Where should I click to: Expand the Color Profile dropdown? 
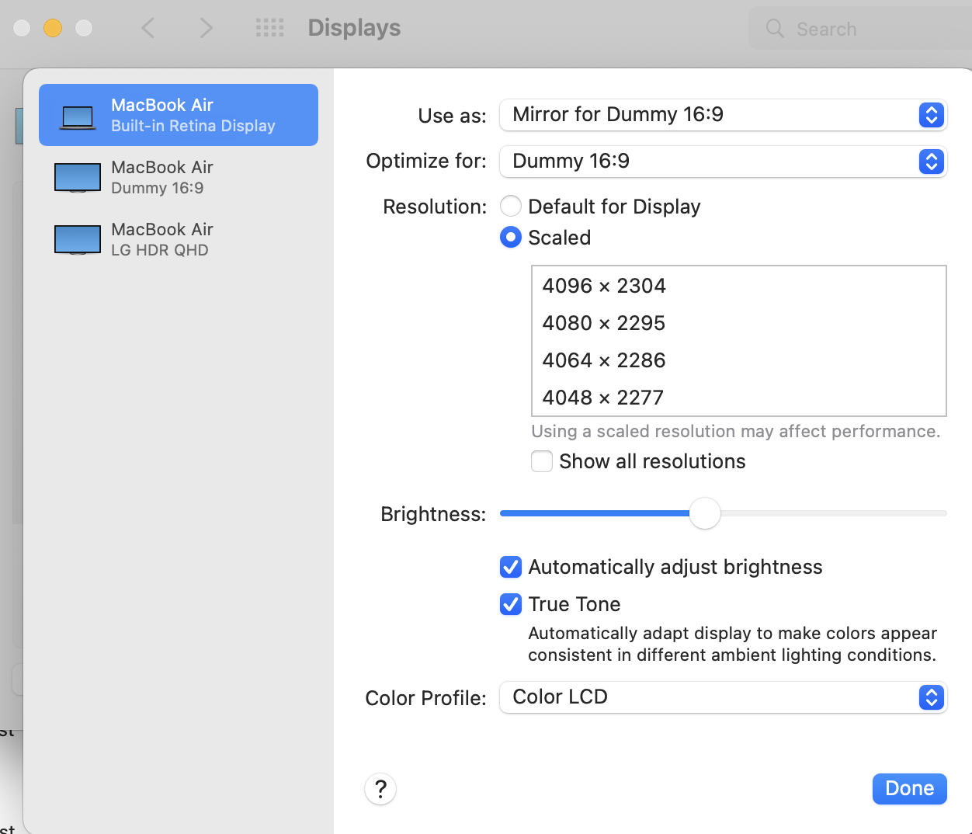[x=723, y=697]
